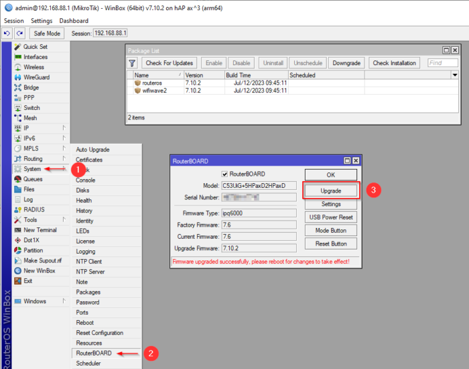Sort Package List by Name column

click(159, 75)
